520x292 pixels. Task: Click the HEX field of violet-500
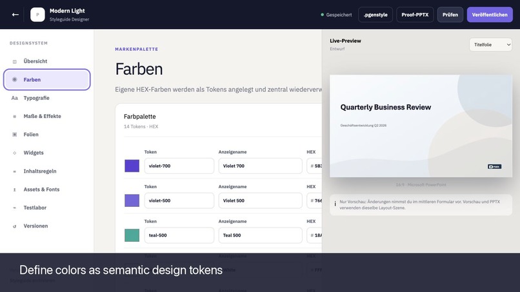(314, 200)
